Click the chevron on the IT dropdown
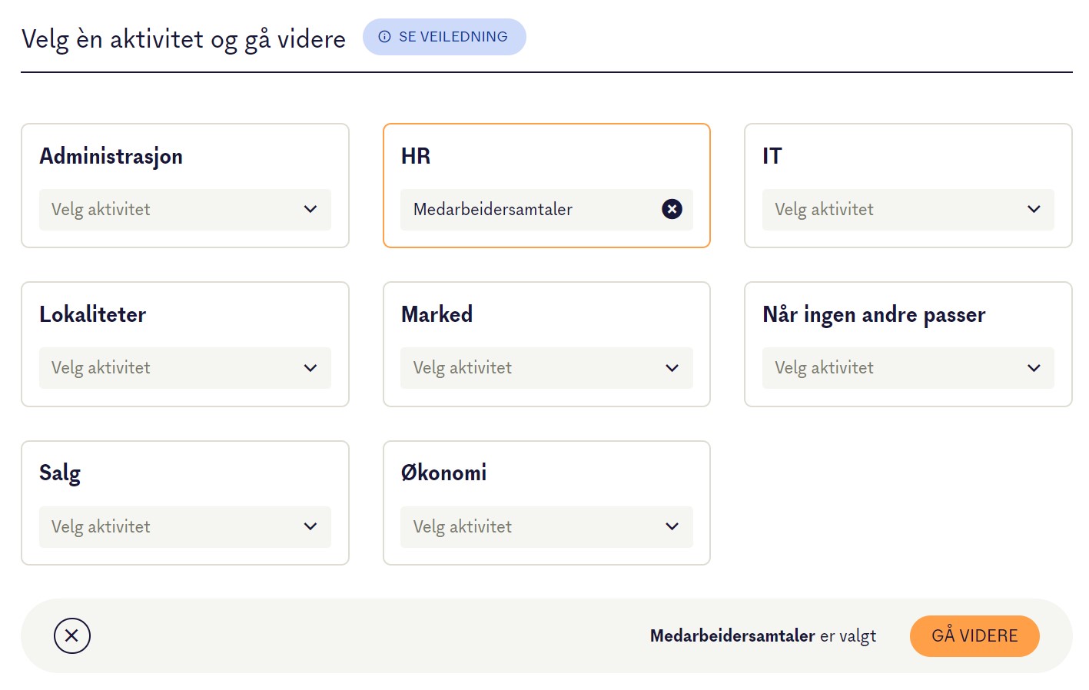The image size is (1089, 690). tap(1034, 209)
